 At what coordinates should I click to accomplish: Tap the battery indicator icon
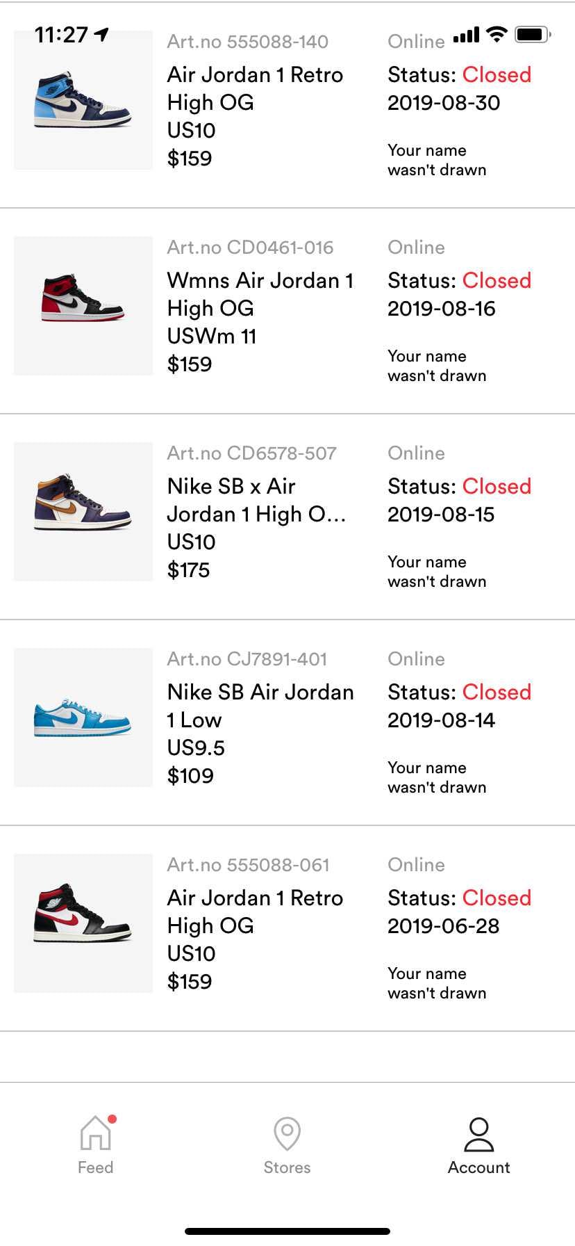pyautogui.click(x=533, y=33)
